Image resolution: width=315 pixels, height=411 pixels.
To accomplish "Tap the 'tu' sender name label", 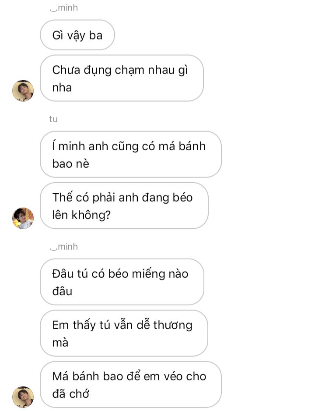I will pos(53,119).
